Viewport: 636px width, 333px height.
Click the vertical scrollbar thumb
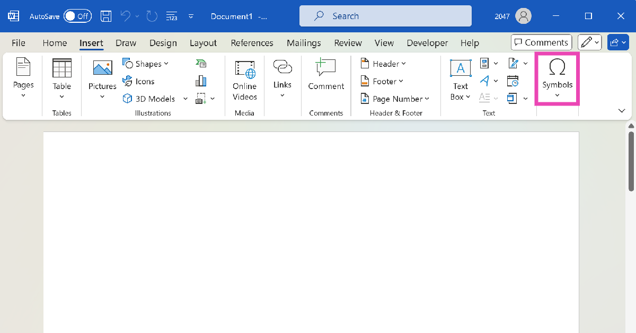click(631, 162)
